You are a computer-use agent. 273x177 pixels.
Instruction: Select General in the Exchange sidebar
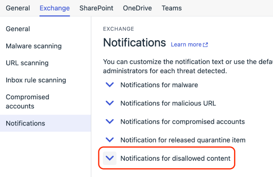pyautogui.click(x=18, y=29)
